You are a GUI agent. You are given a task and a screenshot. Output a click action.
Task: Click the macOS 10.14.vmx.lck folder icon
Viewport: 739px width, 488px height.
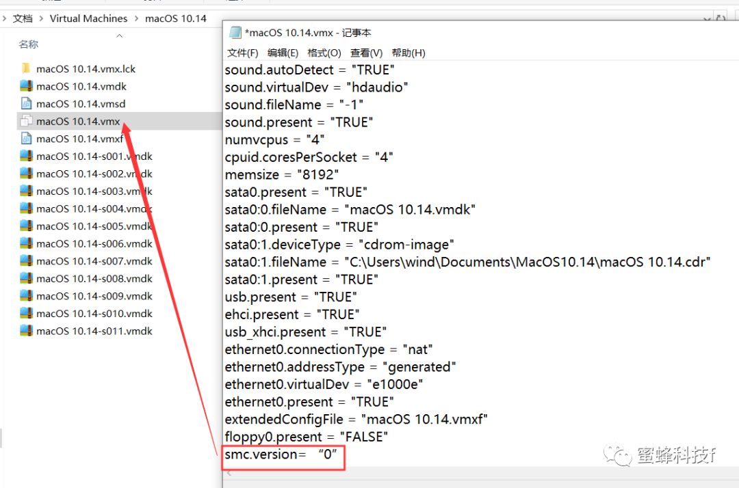tap(26, 69)
